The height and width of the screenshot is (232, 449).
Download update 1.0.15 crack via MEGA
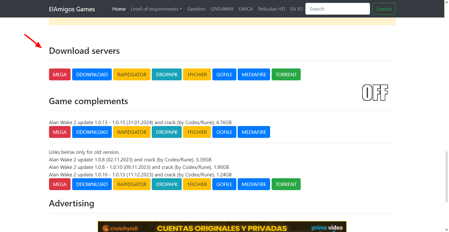coord(59,132)
